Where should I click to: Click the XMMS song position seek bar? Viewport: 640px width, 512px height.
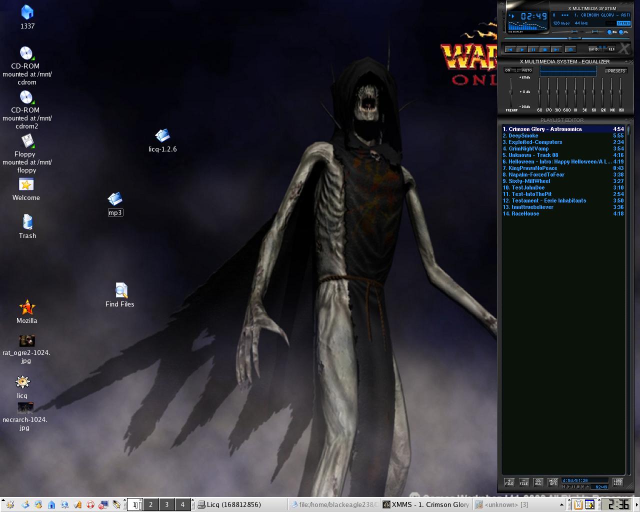567,38
